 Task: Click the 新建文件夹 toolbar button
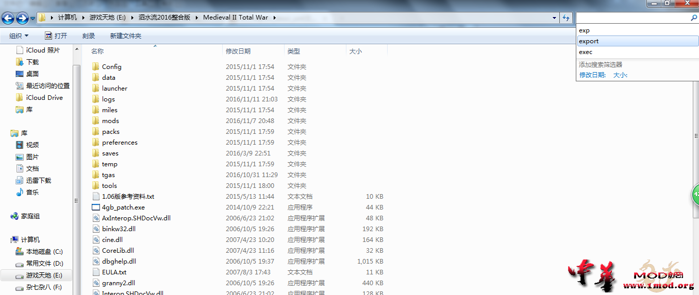tap(125, 36)
